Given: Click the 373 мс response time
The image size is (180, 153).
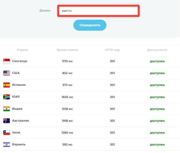Looking at the screenshot, I should [x=67, y=85].
